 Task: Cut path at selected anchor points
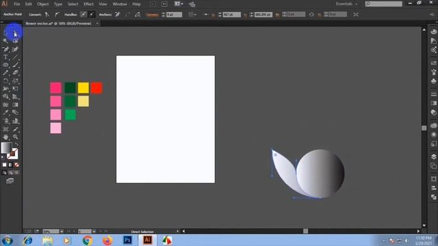coord(138,14)
